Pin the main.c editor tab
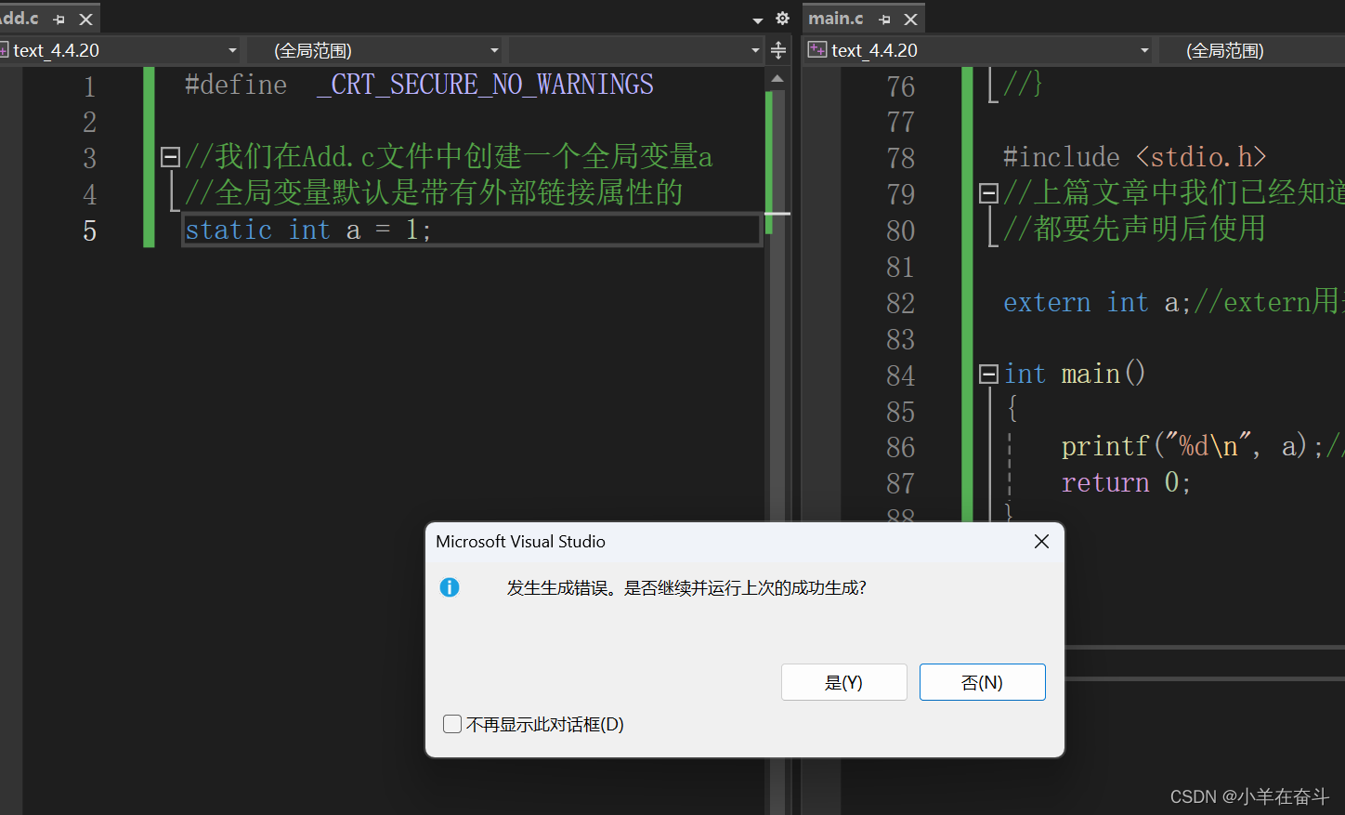The image size is (1345, 815). click(x=882, y=18)
